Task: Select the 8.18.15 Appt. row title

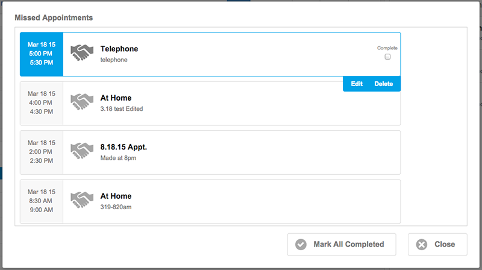Action: click(124, 147)
